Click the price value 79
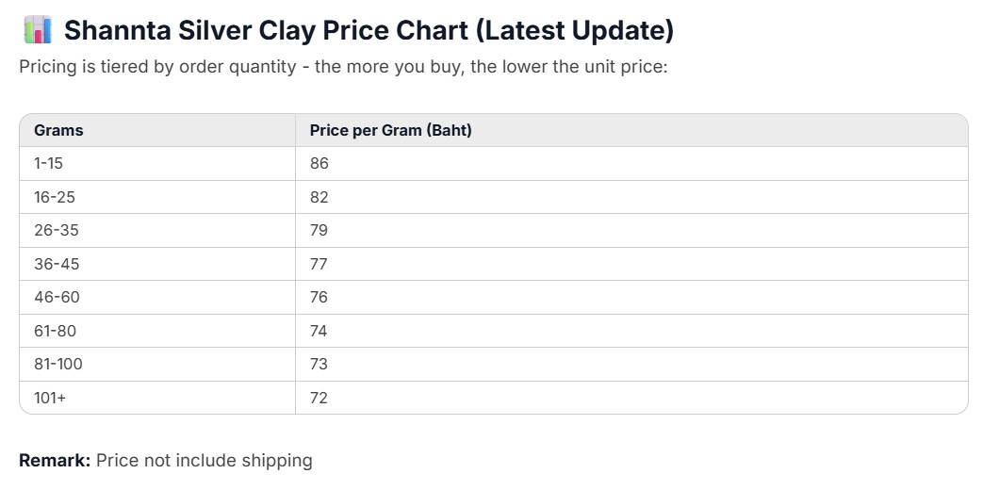The height and width of the screenshot is (490, 983). [319, 230]
